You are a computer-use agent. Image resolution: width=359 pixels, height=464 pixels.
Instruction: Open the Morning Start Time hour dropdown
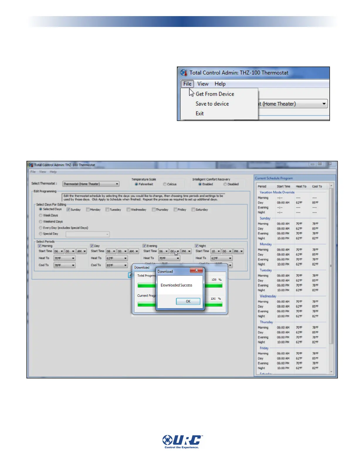click(59, 251)
